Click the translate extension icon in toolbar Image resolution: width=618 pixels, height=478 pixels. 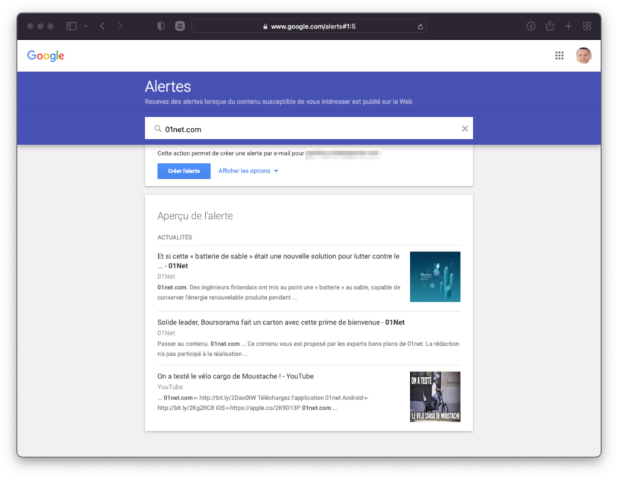tap(180, 27)
